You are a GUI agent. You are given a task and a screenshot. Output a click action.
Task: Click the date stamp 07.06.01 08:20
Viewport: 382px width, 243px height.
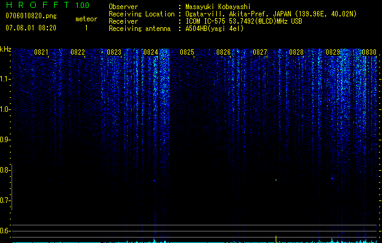click(x=31, y=28)
